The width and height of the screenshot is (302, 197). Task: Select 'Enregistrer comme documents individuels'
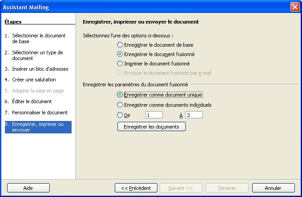120,105
